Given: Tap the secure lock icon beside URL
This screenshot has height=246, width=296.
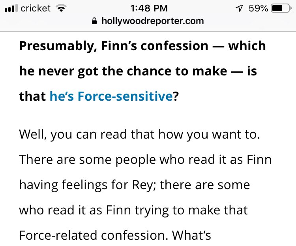Looking at the screenshot, I should (x=94, y=21).
